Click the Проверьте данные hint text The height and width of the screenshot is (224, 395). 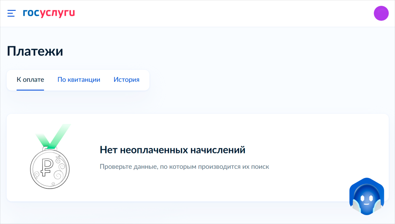[x=184, y=167]
